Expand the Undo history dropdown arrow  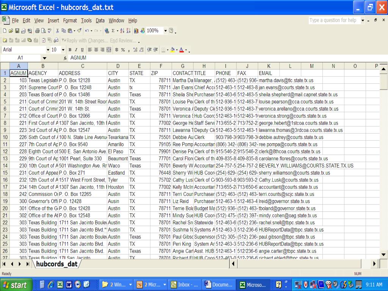coord(91,31)
